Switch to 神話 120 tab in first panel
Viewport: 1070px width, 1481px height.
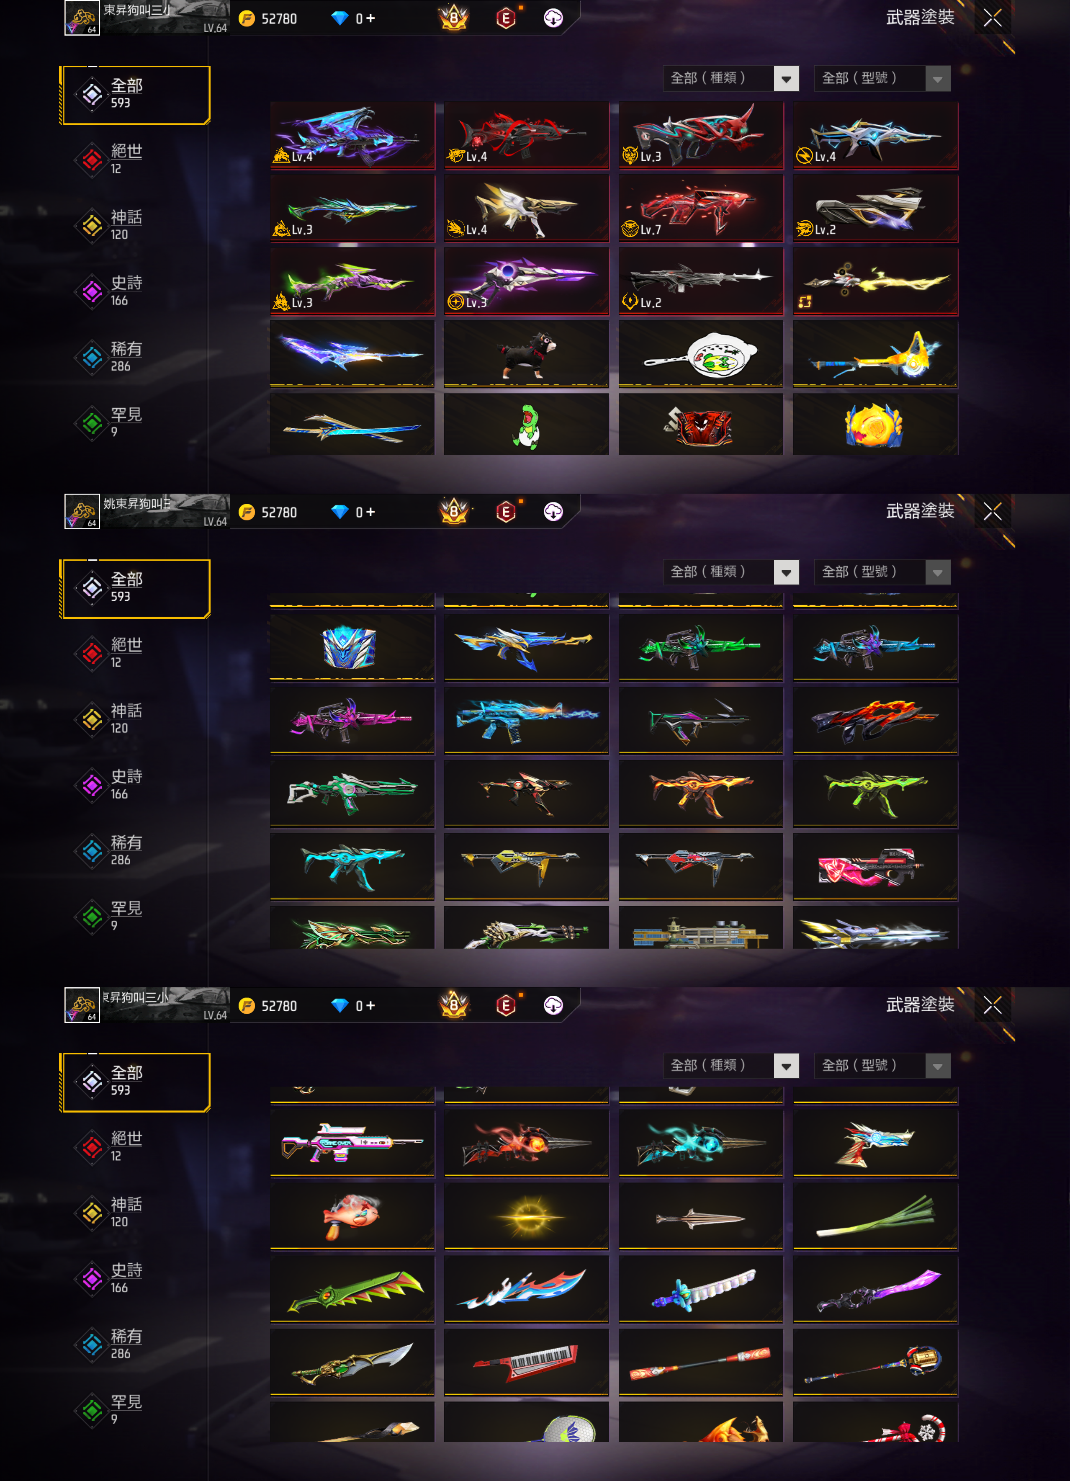(126, 224)
